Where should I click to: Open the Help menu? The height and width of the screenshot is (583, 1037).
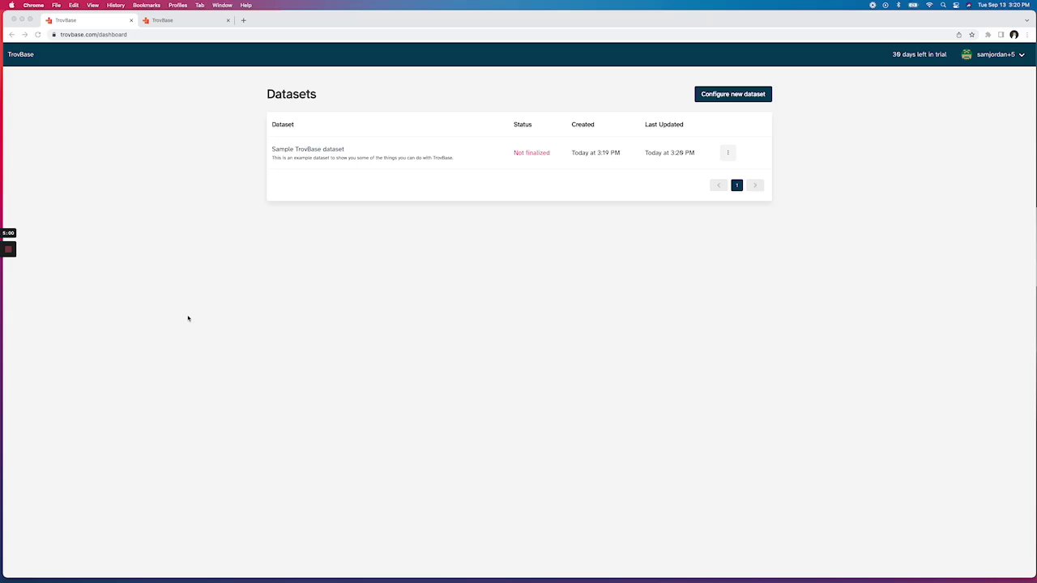click(245, 5)
